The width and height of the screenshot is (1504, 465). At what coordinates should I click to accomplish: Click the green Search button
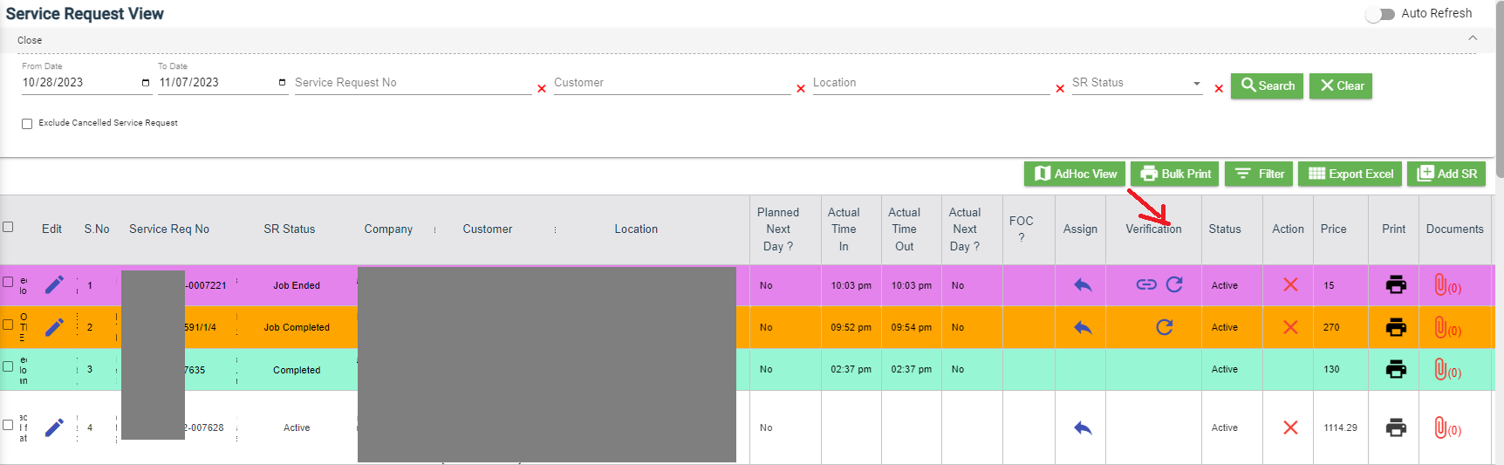1267,85
